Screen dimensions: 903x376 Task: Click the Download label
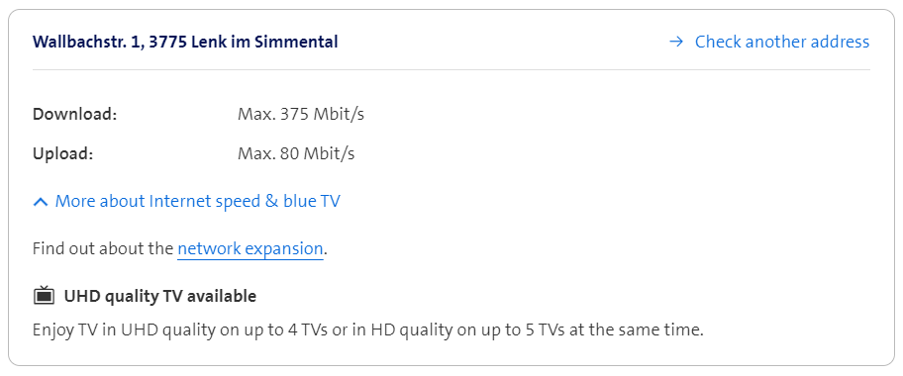75,114
